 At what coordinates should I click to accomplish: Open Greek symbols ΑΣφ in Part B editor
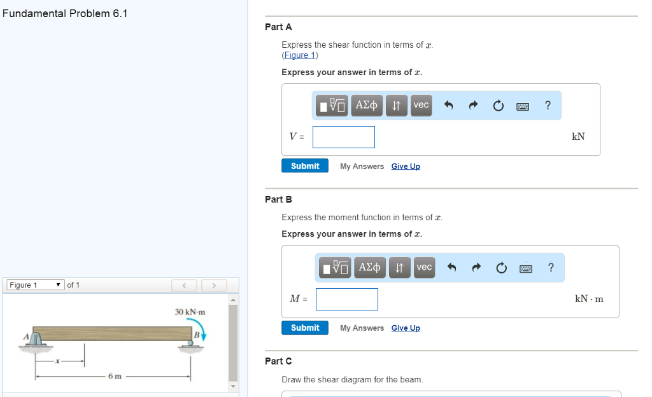tap(369, 267)
